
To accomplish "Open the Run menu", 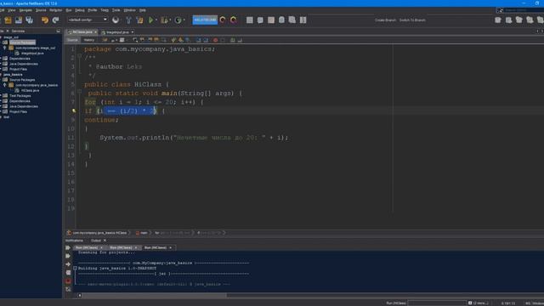I will point(69,10).
